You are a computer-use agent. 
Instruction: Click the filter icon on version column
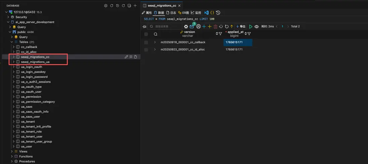coord(220,34)
